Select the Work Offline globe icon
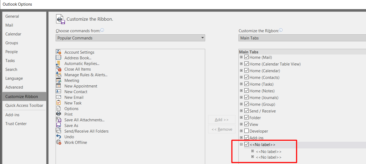This screenshot has width=366, height=164. click(x=59, y=142)
